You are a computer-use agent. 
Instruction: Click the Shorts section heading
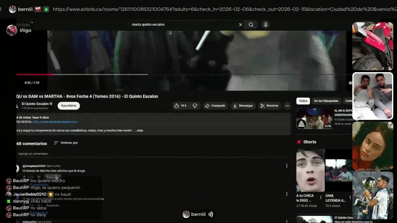coord(310,142)
